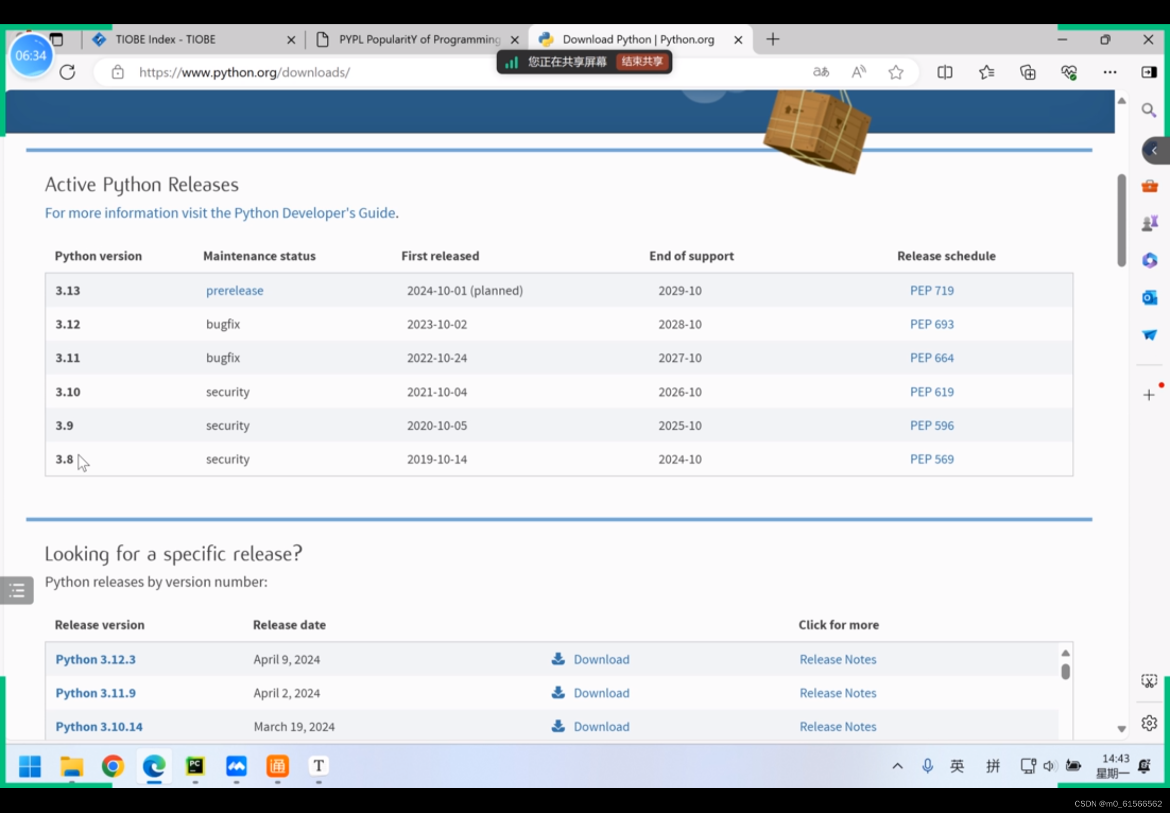The height and width of the screenshot is (813, 1170).
Task: Open the floating table of contents icon
Action: coord(17,590)
